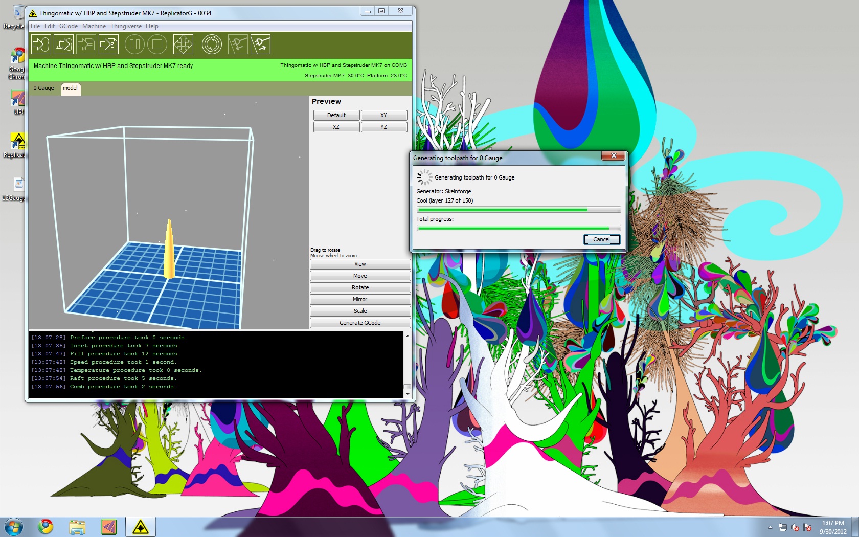
Task: Click the network status tray icon
Action: click(782, 527)
